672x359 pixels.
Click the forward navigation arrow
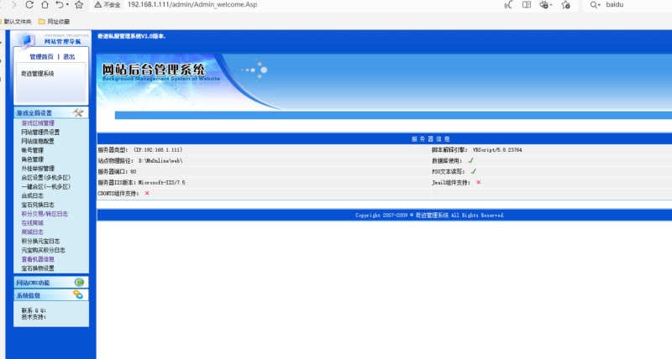[x=13, y=5]
